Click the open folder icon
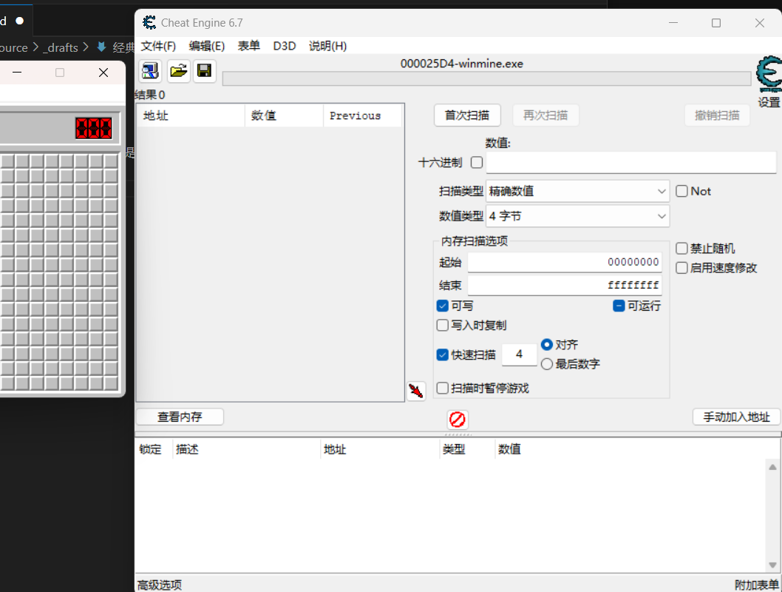This screenshot has width=782, height=592. pyautogui.click(x=178, y=71)
